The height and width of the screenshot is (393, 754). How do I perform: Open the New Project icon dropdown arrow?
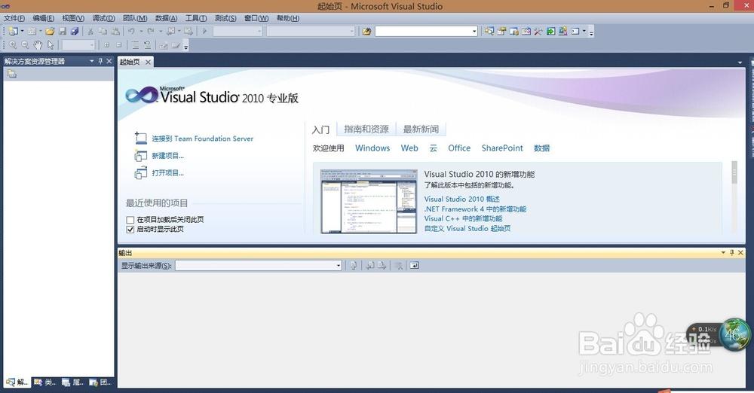(22, 31)
